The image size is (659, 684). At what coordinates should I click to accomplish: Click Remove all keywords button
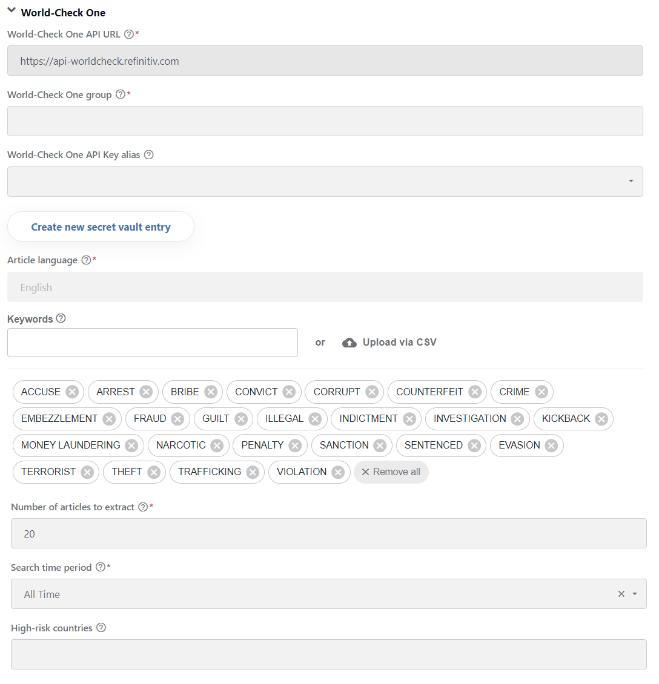[x=391, y=472]
